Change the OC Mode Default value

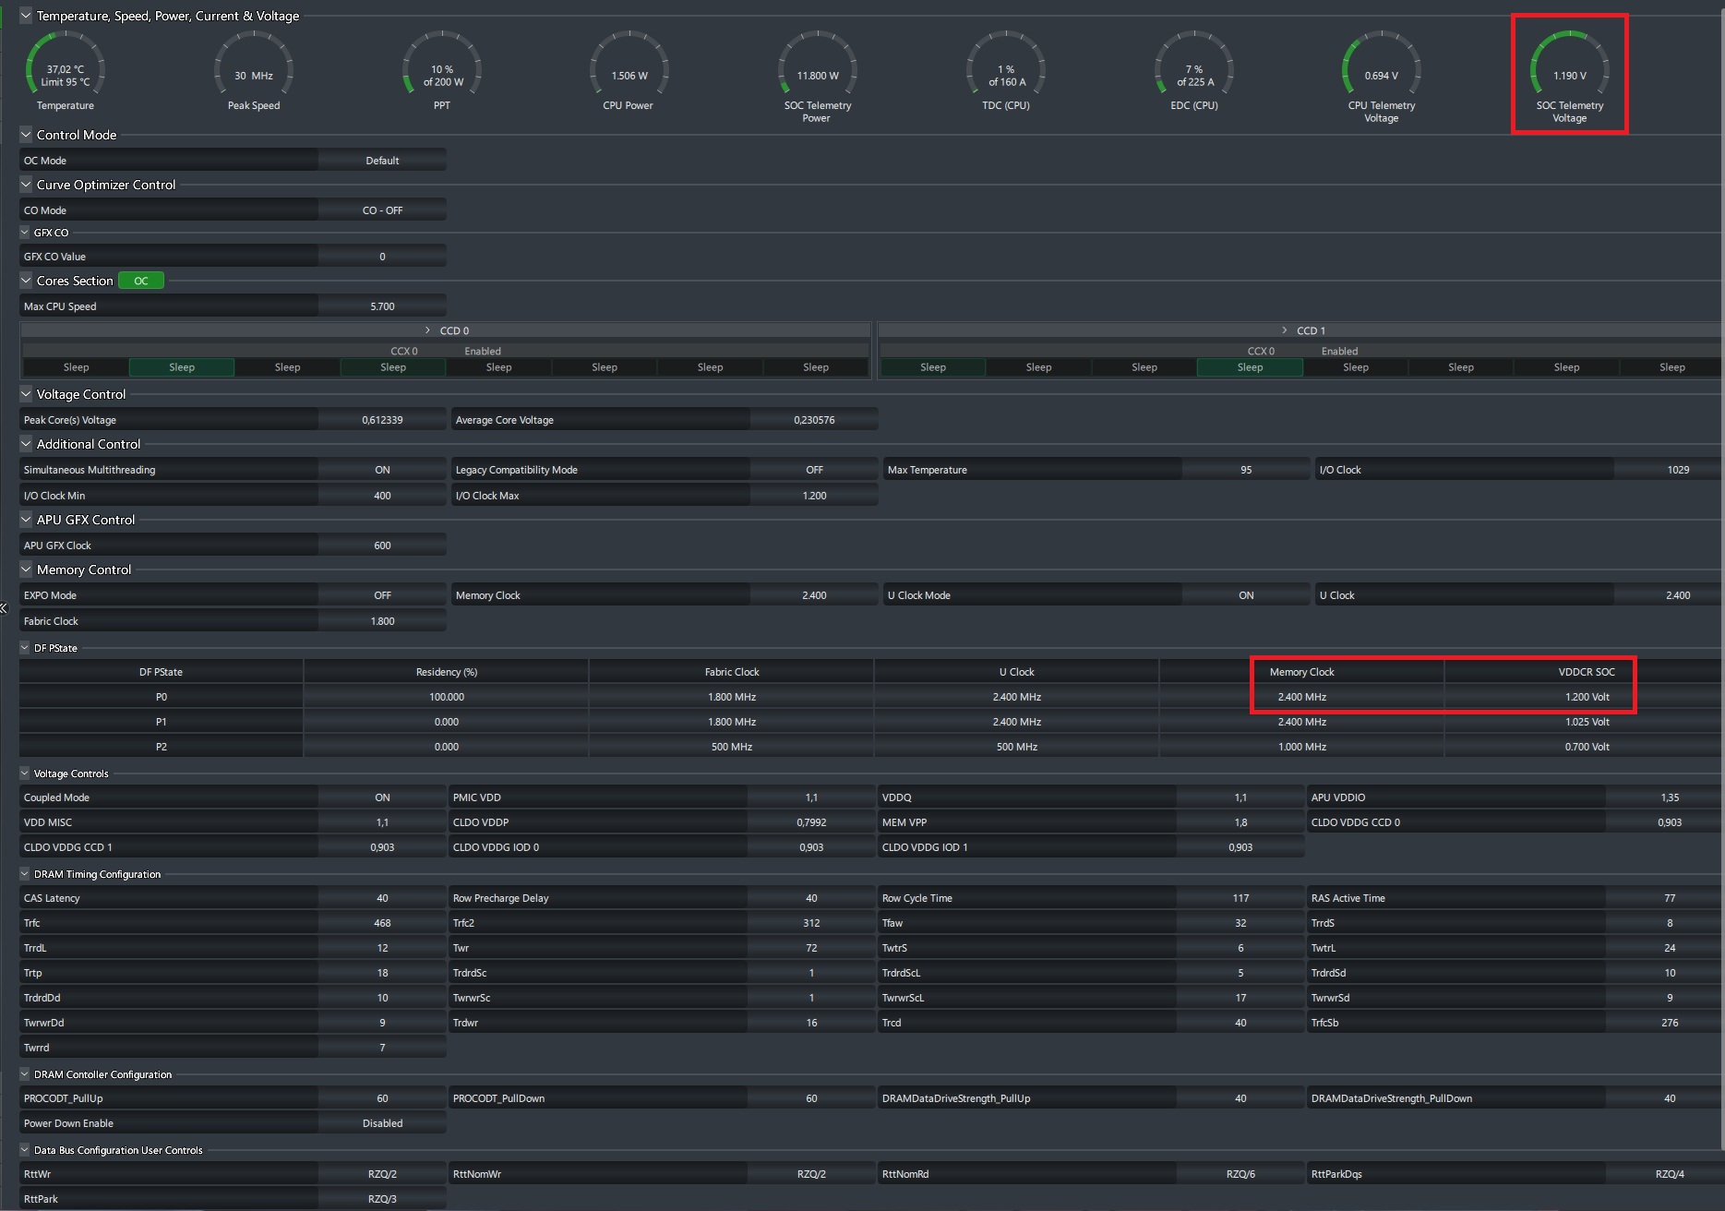pos(382,161)
